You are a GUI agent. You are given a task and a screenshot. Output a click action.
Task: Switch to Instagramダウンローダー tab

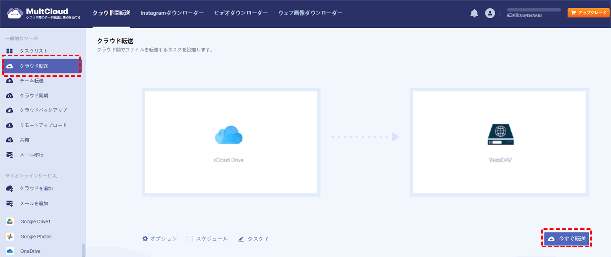[x=172, y=13]
